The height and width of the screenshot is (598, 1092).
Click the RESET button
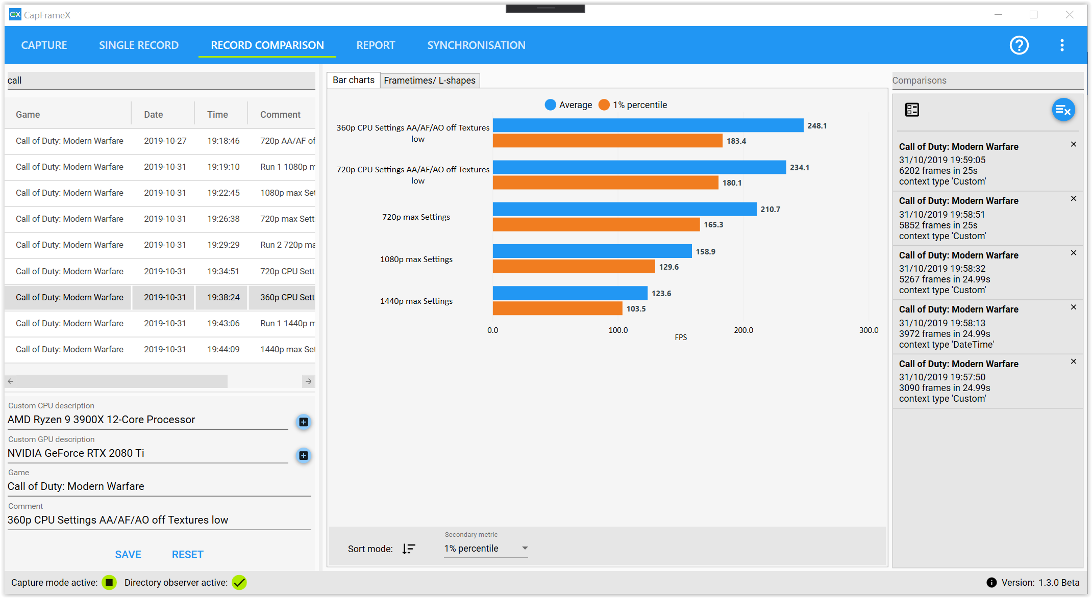click(x=187, y=555)
